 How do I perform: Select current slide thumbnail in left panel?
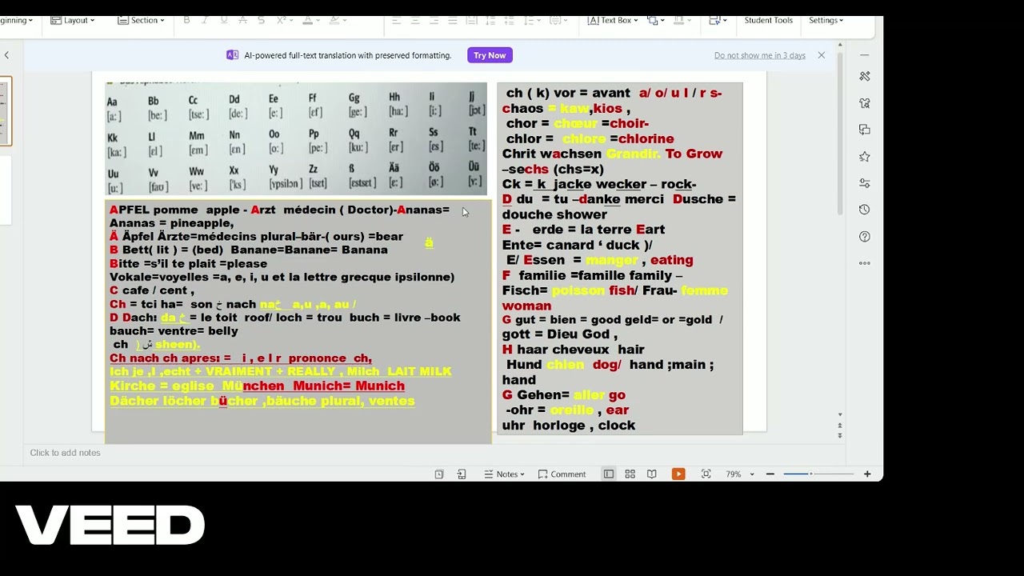tap(5, 111)
